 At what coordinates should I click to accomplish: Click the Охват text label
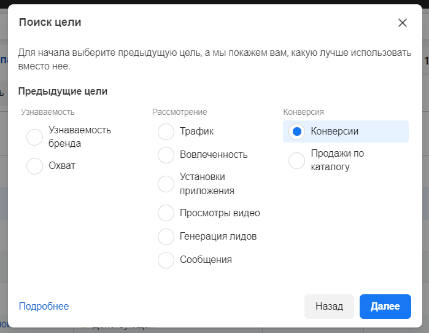(x=62, y=166)
